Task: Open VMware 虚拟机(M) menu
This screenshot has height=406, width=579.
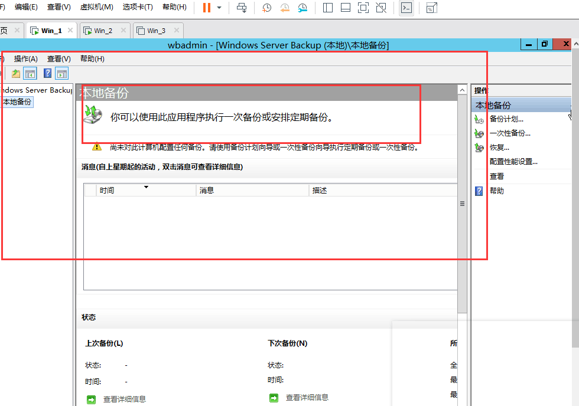Action: tap(96, 7)
